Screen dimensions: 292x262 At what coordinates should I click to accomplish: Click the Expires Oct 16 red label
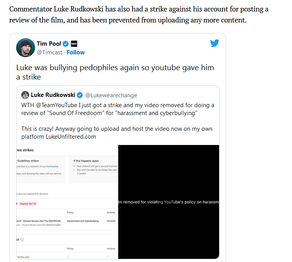click(28, 204)
